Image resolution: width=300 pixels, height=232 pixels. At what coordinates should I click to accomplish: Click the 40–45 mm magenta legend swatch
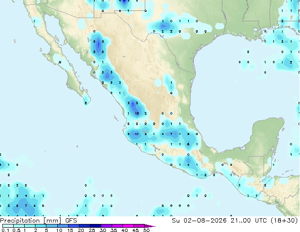128,226
